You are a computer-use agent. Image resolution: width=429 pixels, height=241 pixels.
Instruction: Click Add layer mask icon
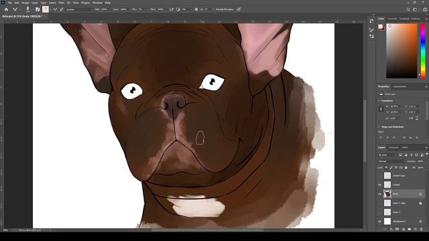point(397,229)
